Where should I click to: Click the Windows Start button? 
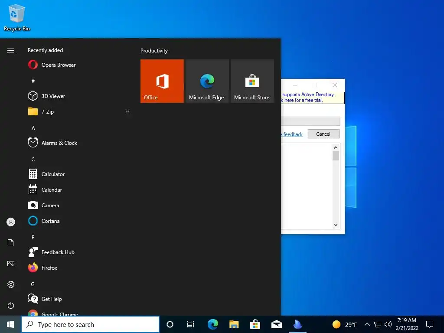point(10,324)
